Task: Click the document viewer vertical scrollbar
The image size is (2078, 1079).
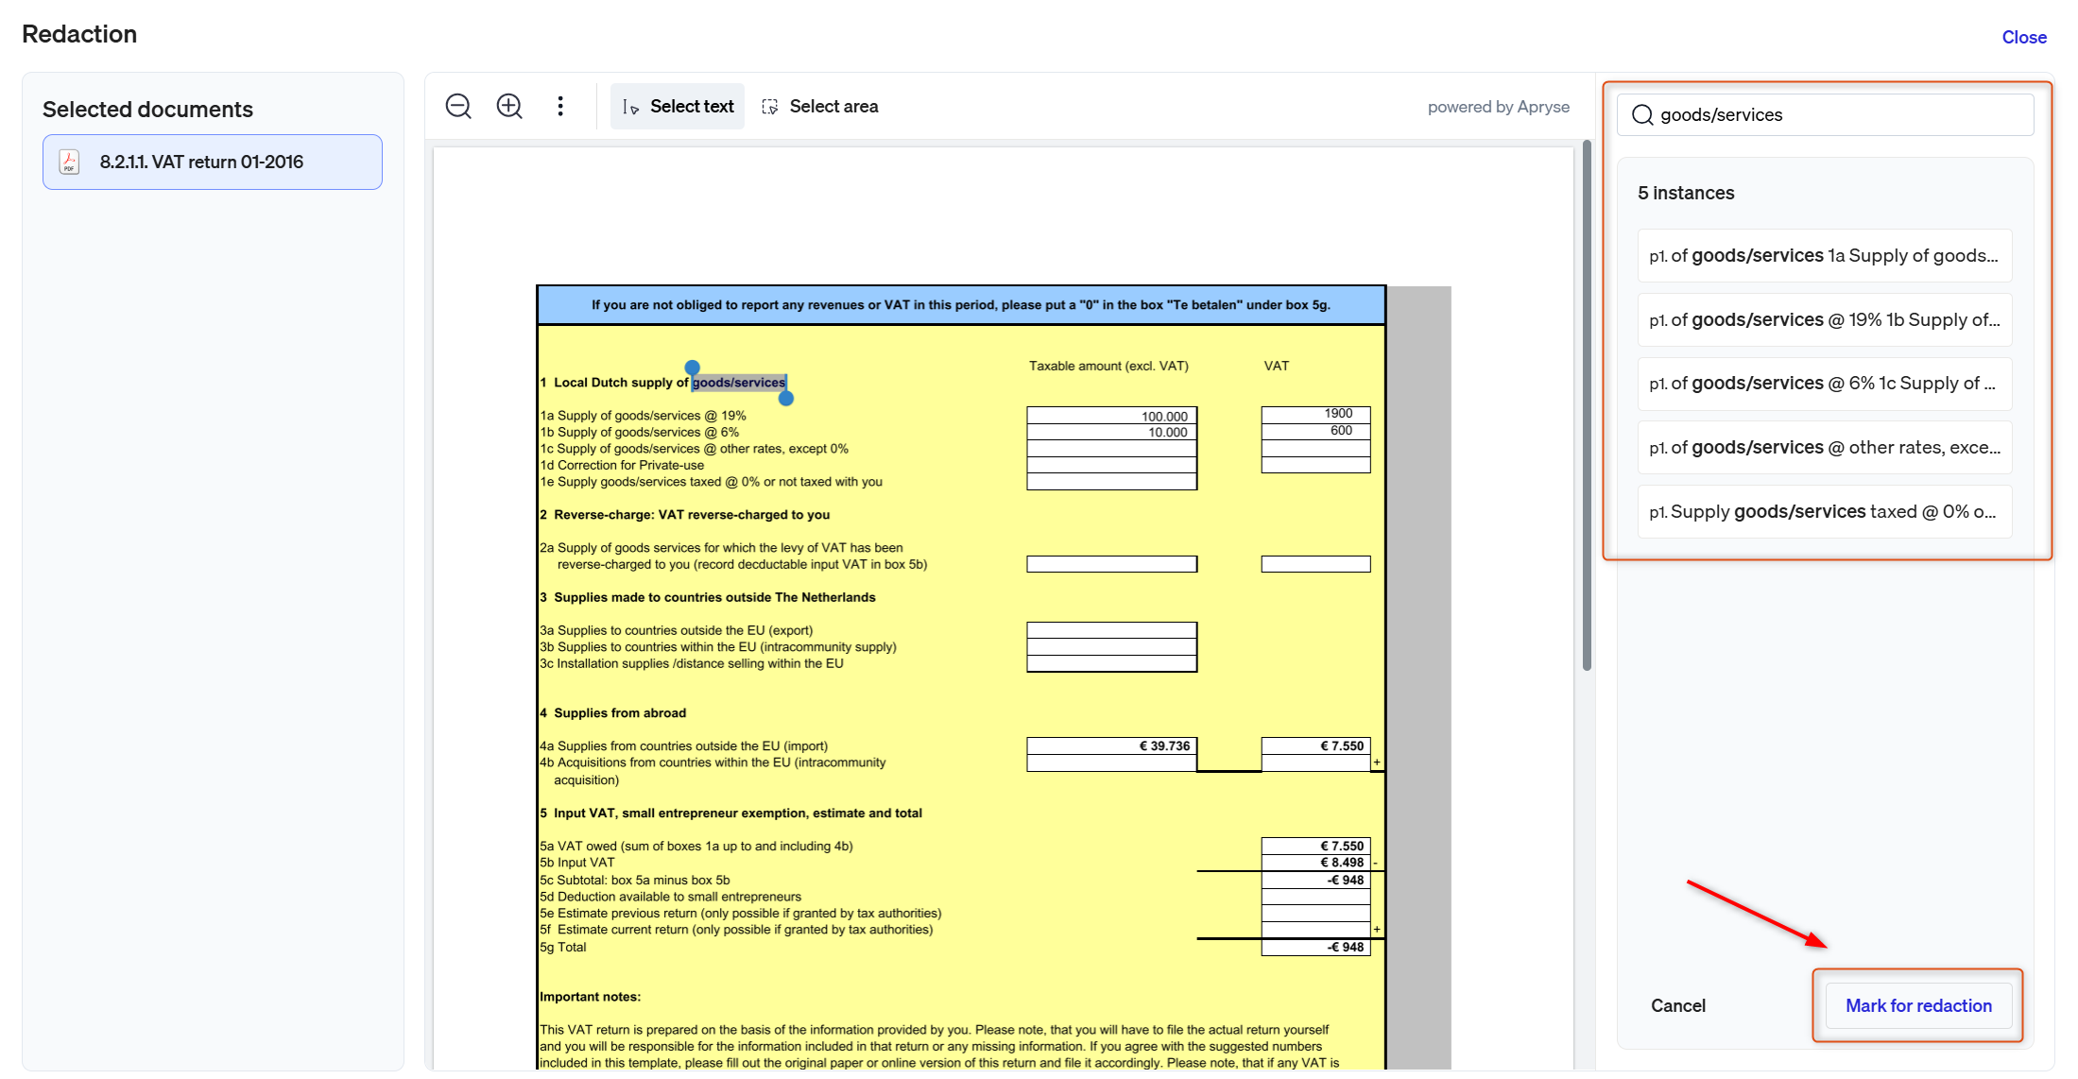Action: 1587,406
